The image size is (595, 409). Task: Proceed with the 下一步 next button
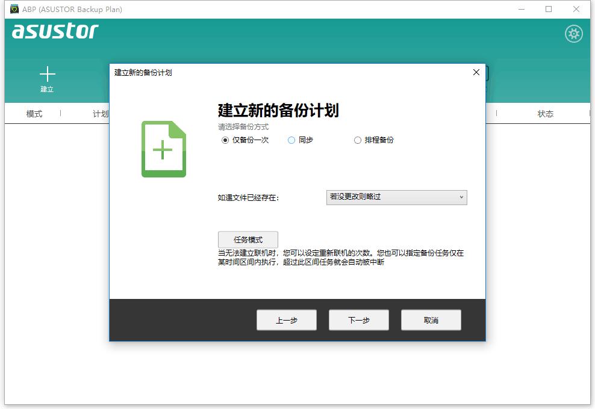point(358,320)
